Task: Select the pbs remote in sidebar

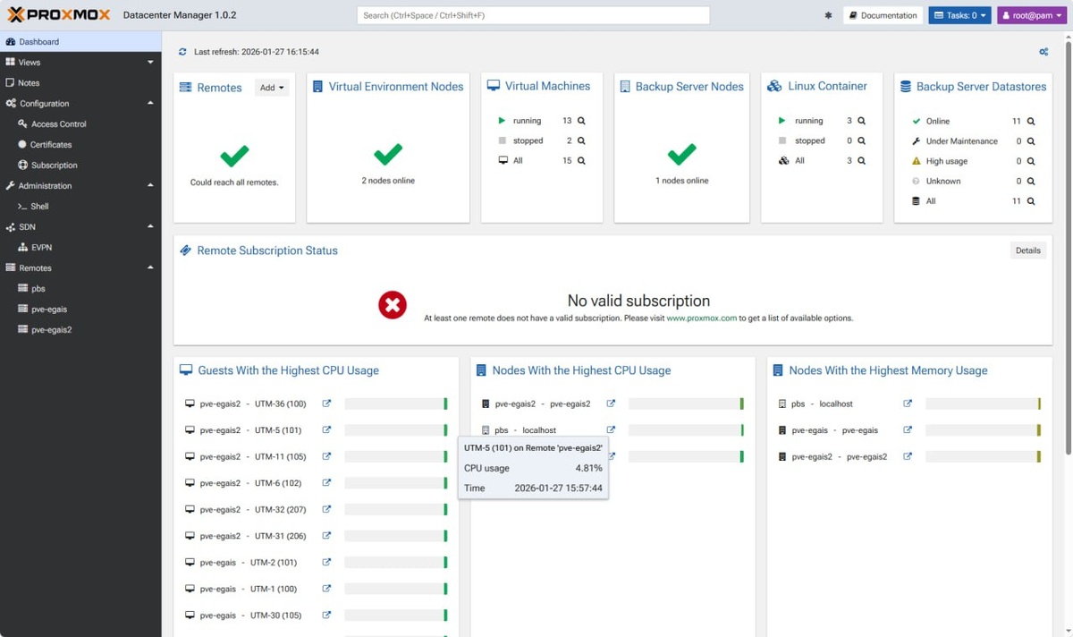Action: (80, 289)
